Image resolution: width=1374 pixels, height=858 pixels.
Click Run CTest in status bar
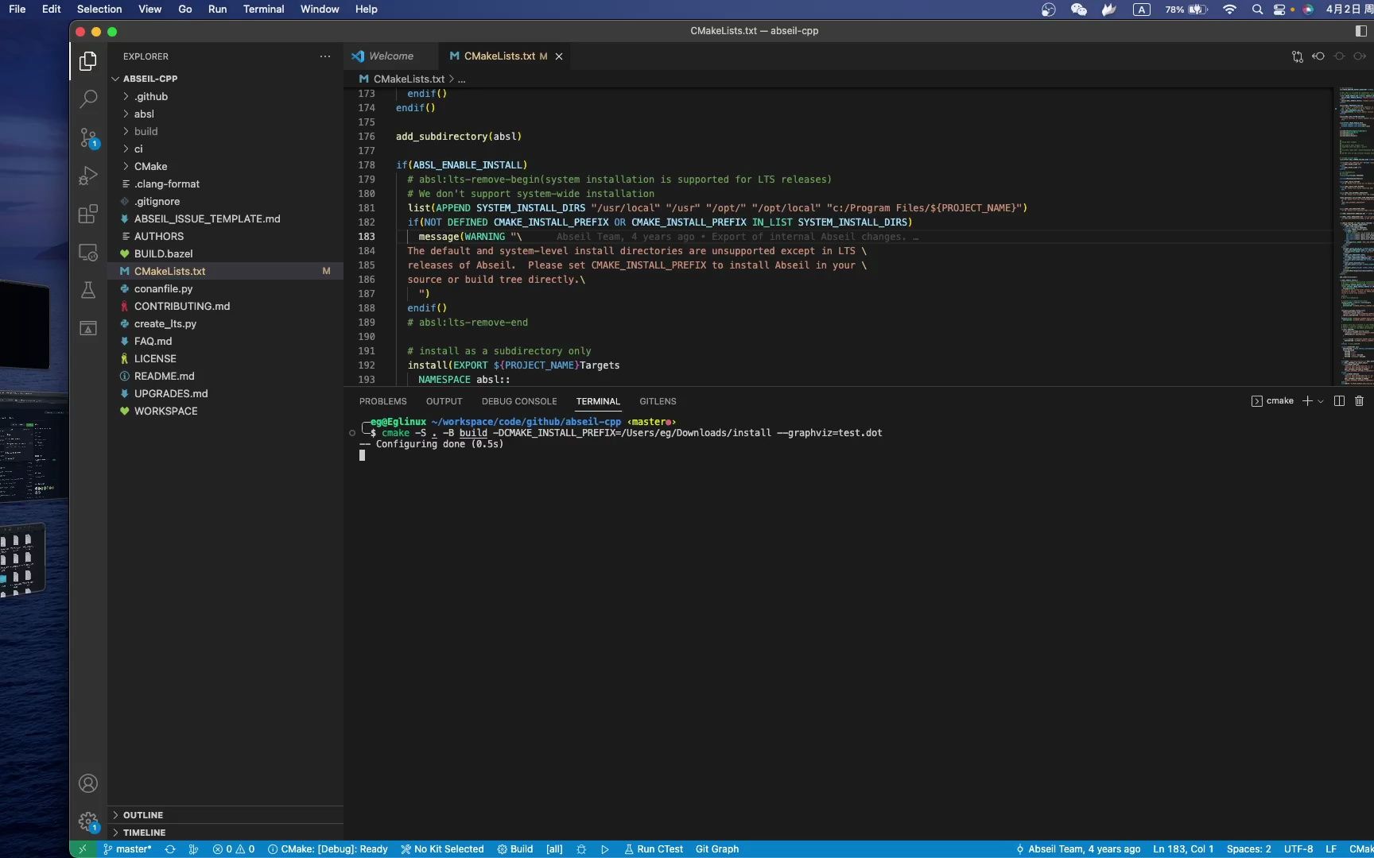654,849
